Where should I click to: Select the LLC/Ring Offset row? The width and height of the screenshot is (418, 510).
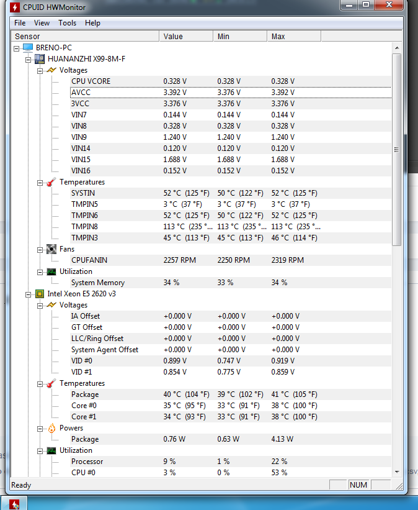(231, 339)
